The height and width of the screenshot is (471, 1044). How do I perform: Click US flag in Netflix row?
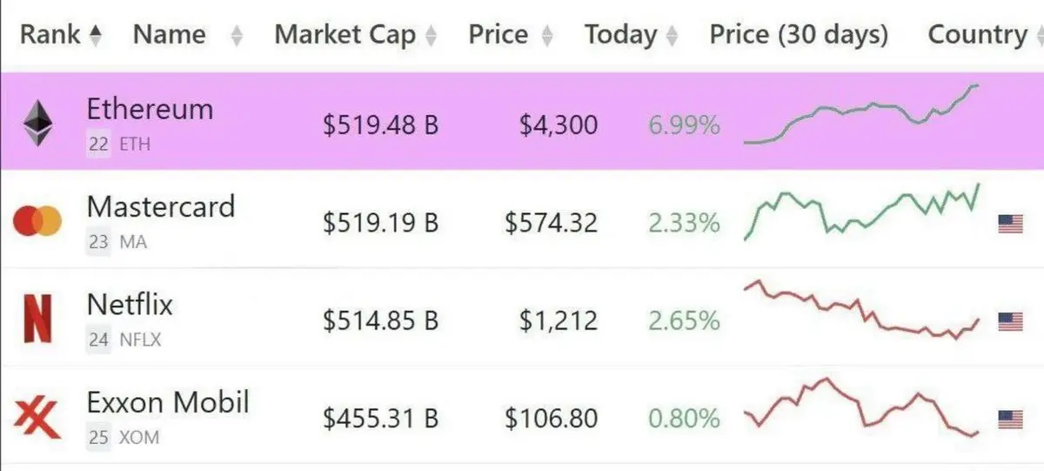pos(1010,322)
